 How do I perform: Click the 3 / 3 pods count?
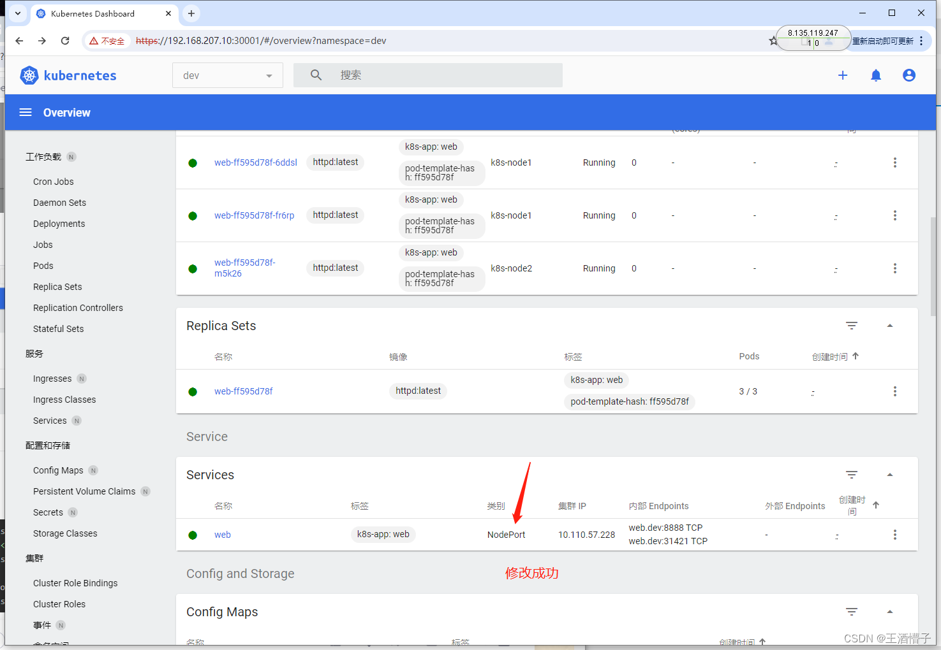tap(748, 391)
